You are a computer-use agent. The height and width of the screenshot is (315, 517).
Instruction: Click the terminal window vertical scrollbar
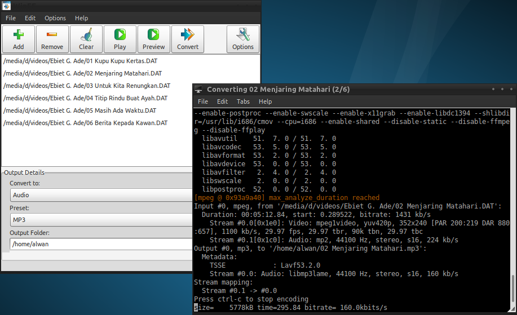point(513,288)
